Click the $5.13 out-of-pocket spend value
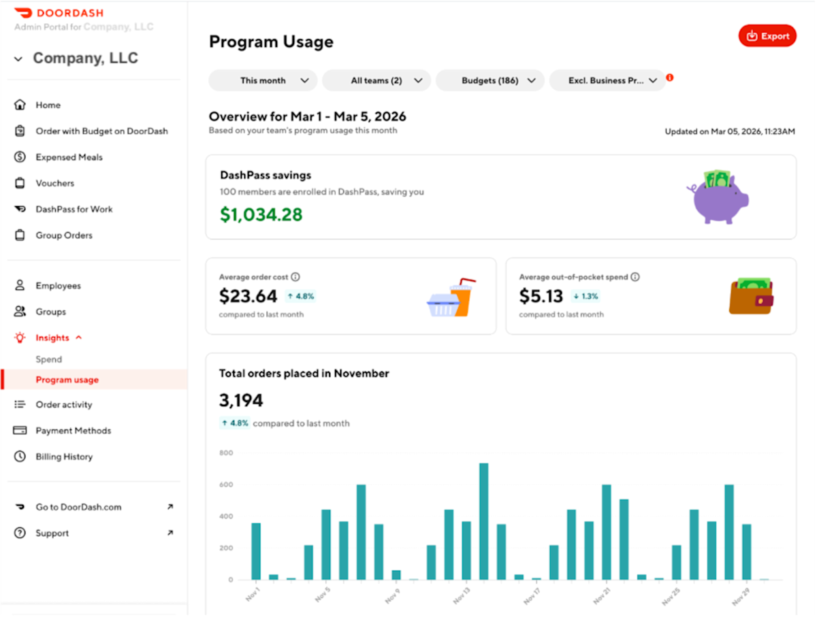817x626 pixels. [541, 296]
